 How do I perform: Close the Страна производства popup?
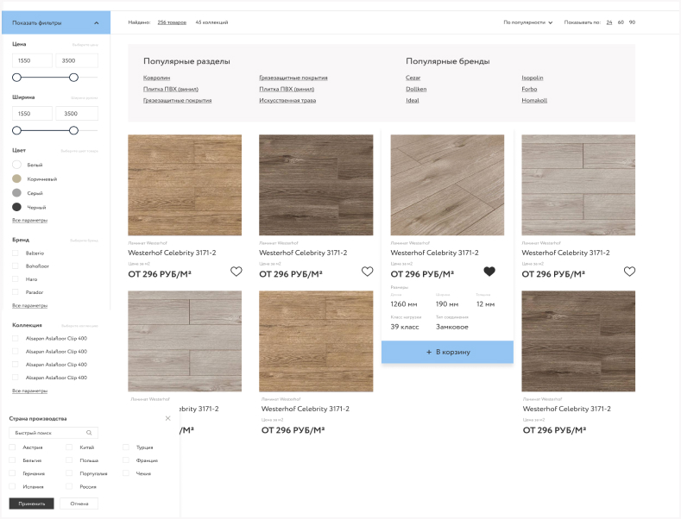point(167,418)
